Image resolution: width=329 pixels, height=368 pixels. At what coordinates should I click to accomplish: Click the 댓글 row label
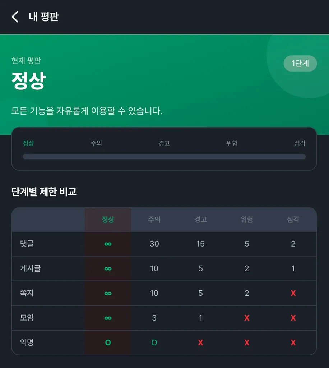click(x=27, y=244)
